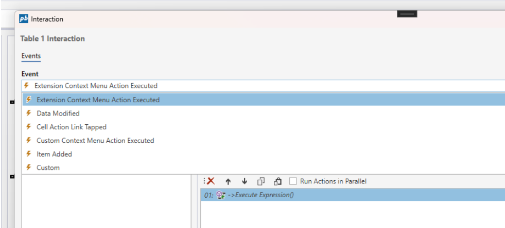Click the red X delete action icon
The height and width of the screenshot is (228, 505).
click(211, 181)
